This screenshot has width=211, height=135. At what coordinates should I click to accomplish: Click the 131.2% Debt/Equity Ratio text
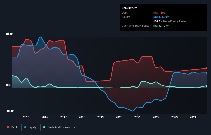click(x=169, y=21)
